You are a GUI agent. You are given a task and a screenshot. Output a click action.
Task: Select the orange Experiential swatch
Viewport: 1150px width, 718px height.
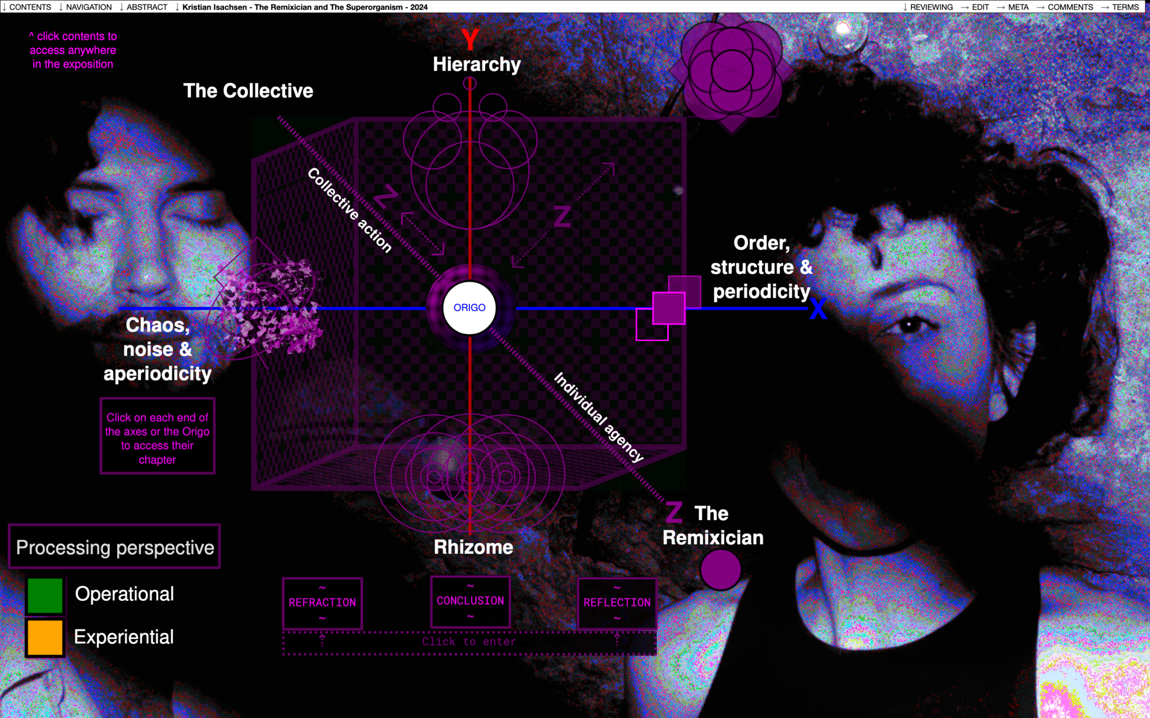45,637
